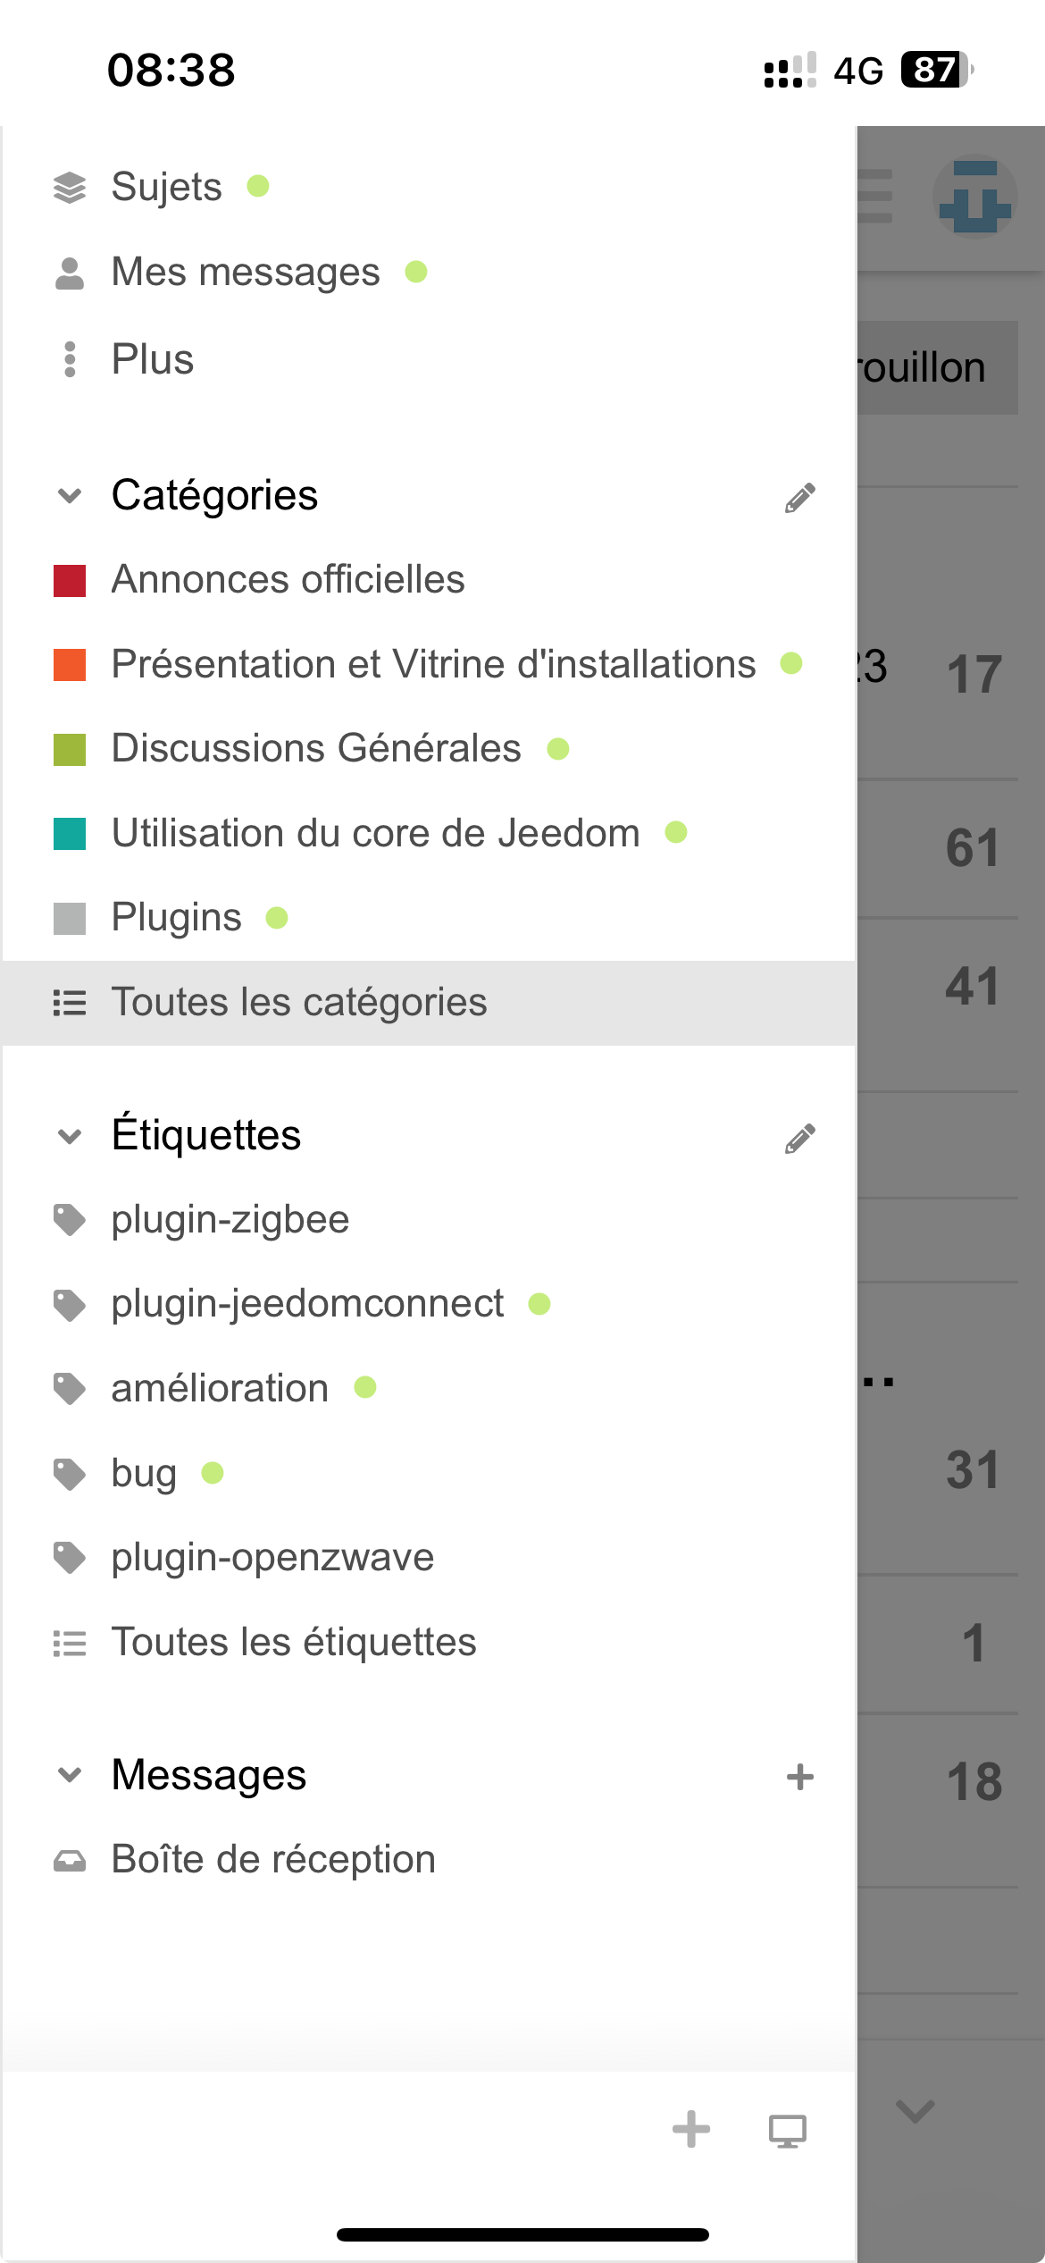Open Toutes les étiquettes link

click(x=293, y=1642)
